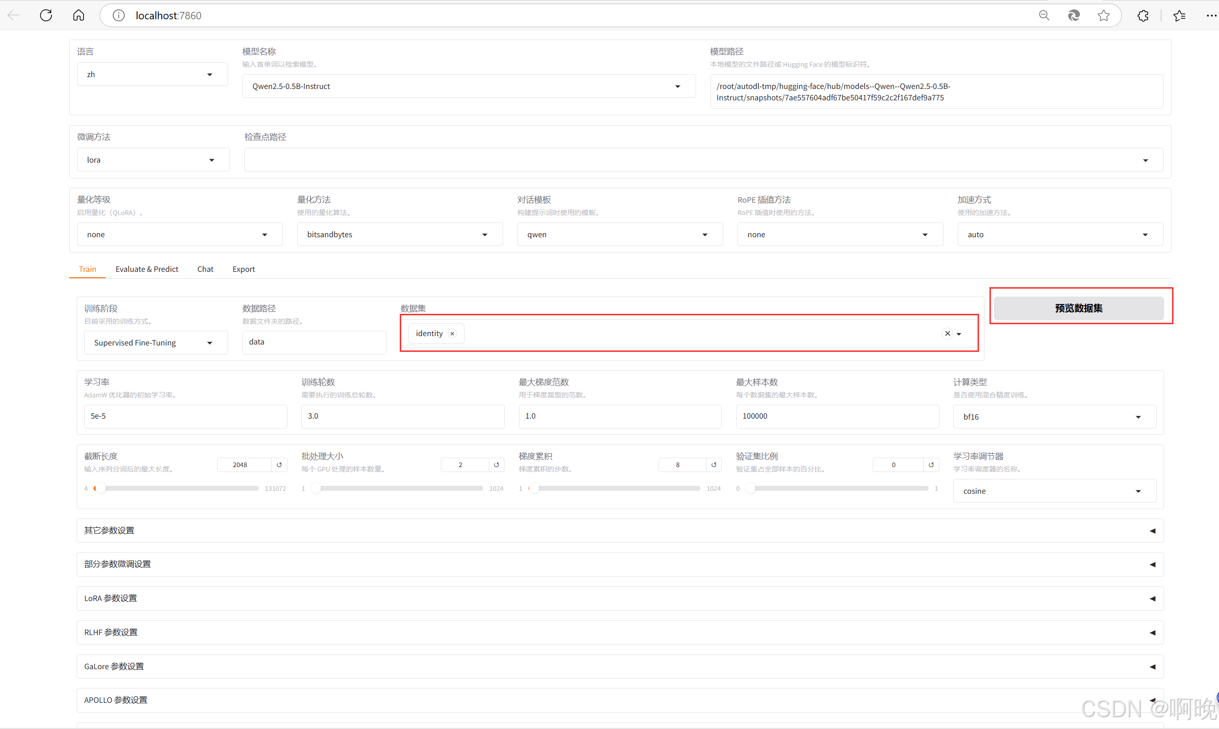This screenshot has height=729, width=1219.
Task: Click the browser home icon
Action: click(x=79, y=15)
